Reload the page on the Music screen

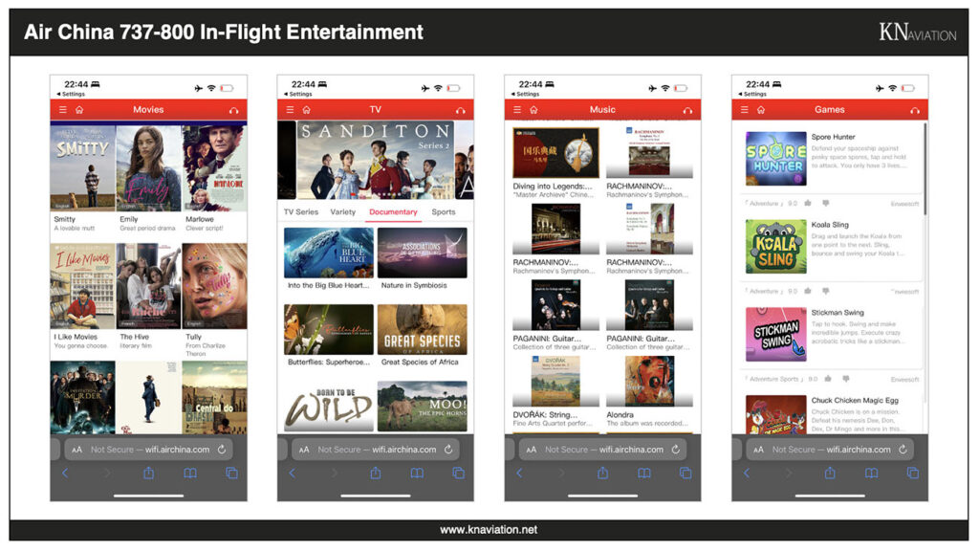tap(676, 450)
